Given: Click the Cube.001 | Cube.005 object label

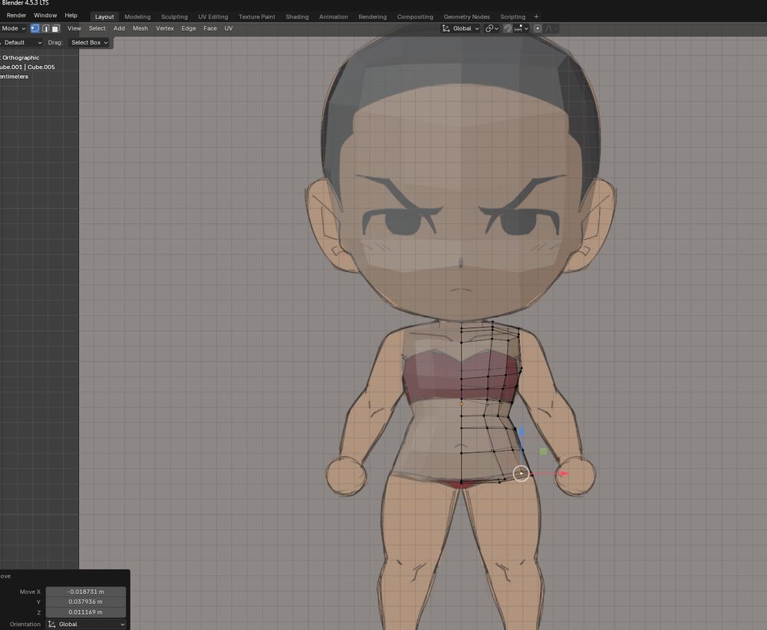Looking at the screenshot, I should [x=28, y=67].
